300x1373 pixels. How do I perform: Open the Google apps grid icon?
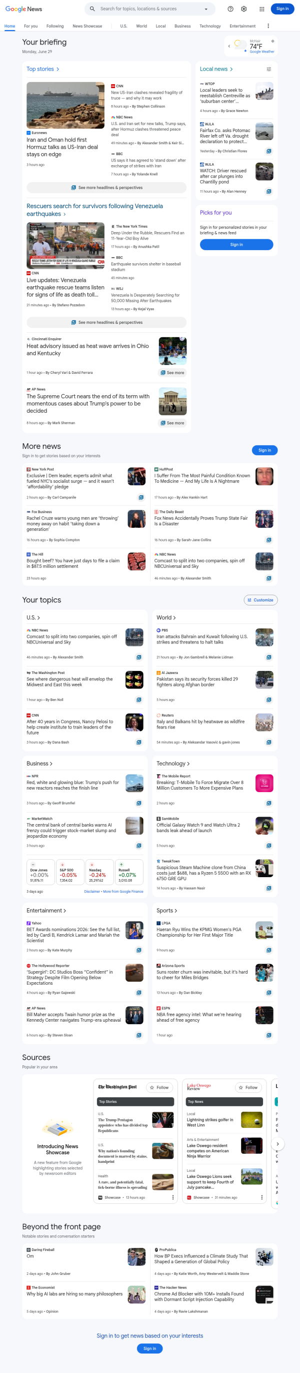click(x=261, y=9)
